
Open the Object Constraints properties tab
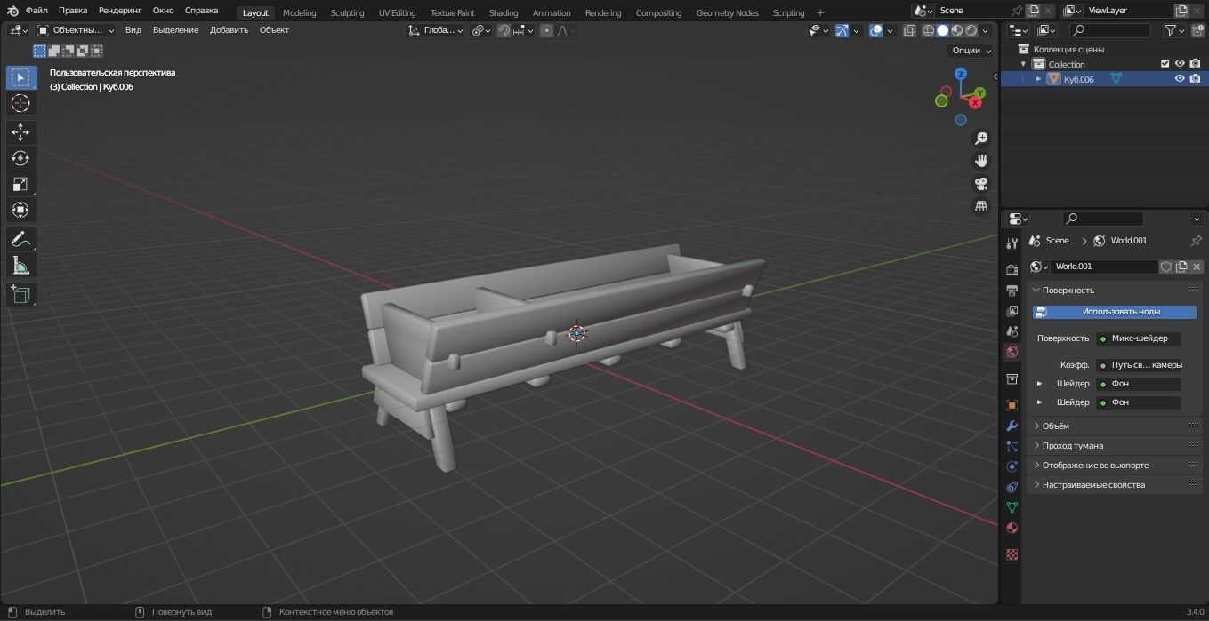point(1012,487)
